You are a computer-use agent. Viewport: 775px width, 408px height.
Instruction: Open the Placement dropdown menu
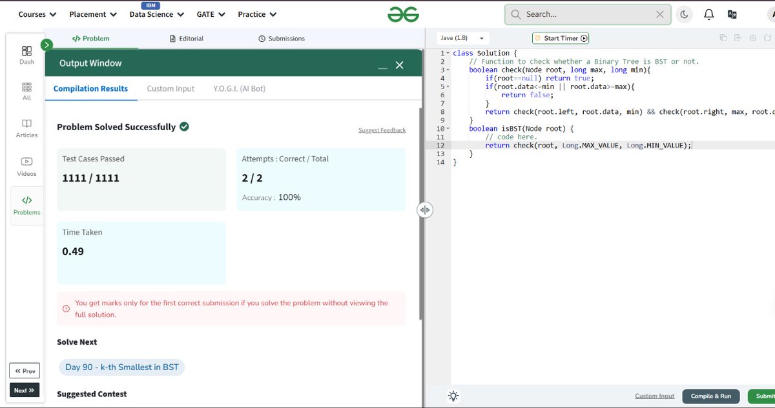pos(93,14)
